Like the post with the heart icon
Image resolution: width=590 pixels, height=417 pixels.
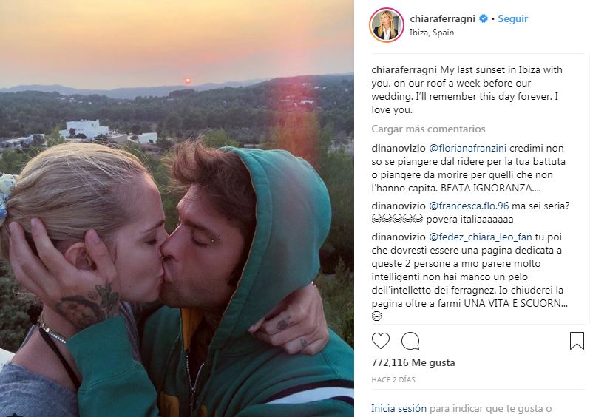381,341
